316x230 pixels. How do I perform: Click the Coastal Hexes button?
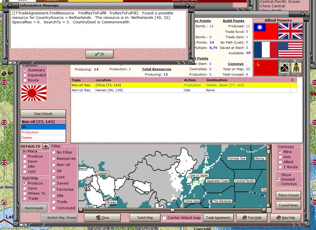click(x=288, y=205)
